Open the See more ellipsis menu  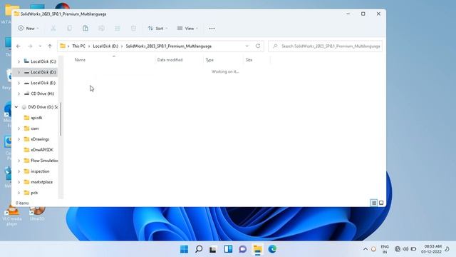(212, 29)
